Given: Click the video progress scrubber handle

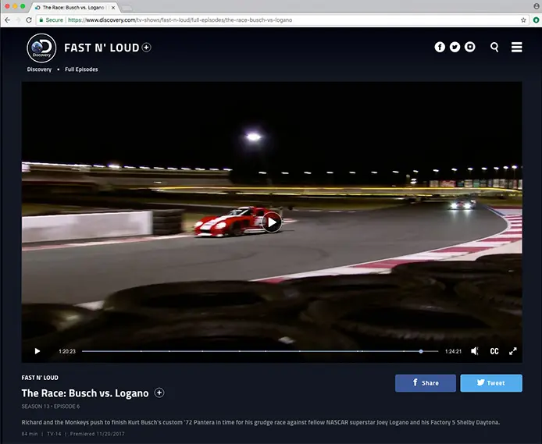Looking at the screenshot, I should click(421, 351).
